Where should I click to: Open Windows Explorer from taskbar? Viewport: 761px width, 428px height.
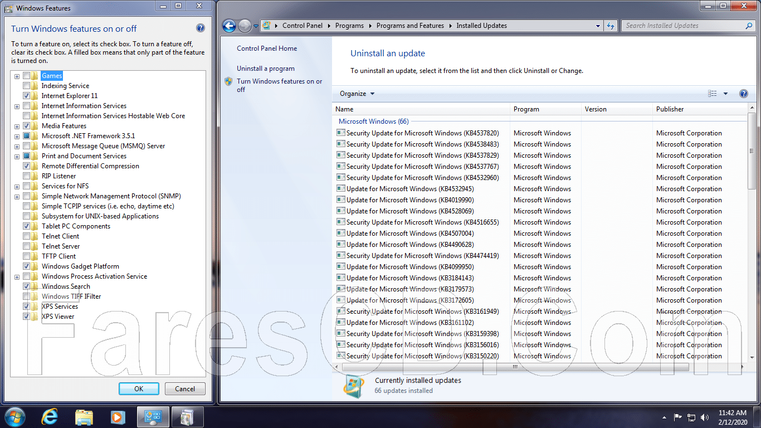coord(84,417)
